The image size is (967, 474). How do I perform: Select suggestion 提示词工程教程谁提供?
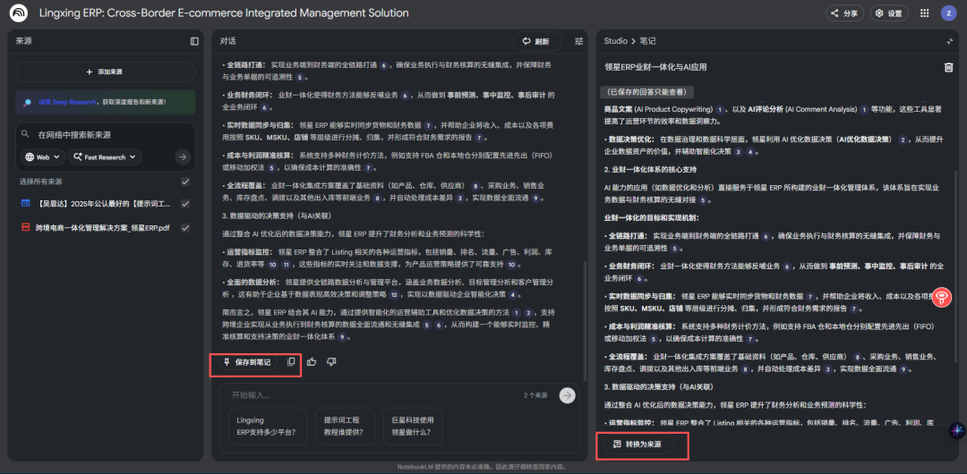[x=345, y=426]
